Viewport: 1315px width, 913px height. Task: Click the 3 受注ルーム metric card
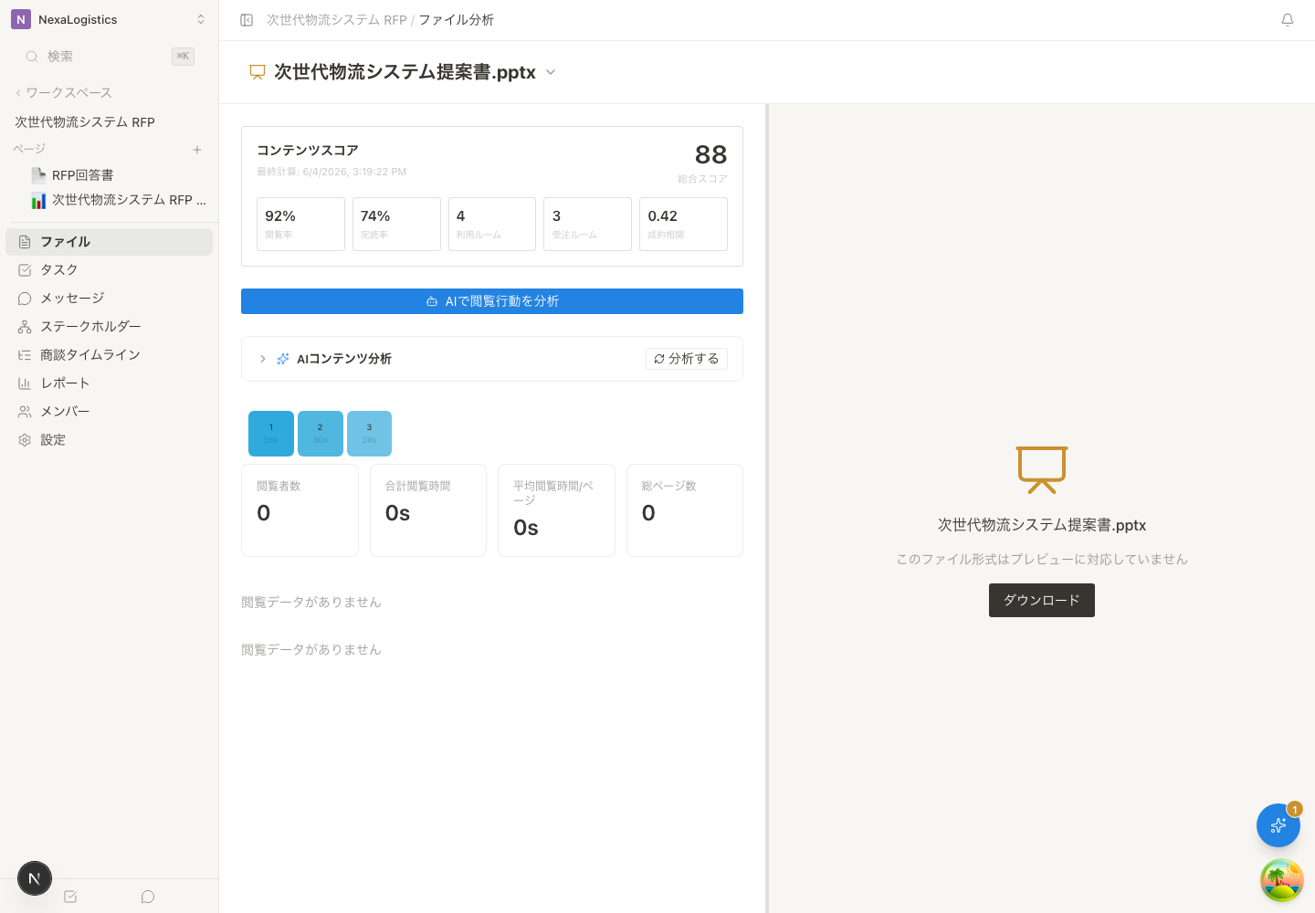tap(587, 224)
